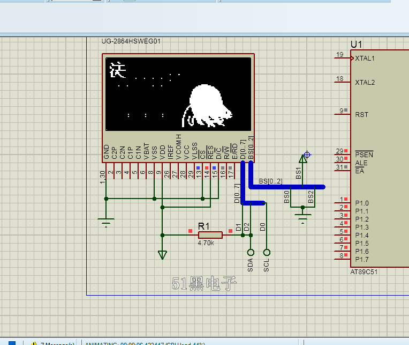Click the EA pin name on U1
The width and height of the screenshot is (409, 345).
pos(359,171)
